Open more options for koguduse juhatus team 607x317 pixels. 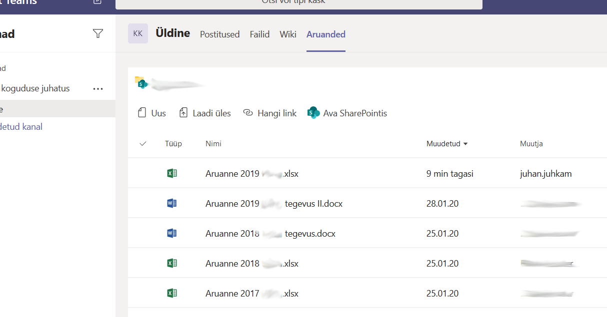[x=98, y=89]
